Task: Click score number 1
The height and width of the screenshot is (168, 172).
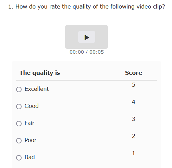Action: click(x=134, y=153)
